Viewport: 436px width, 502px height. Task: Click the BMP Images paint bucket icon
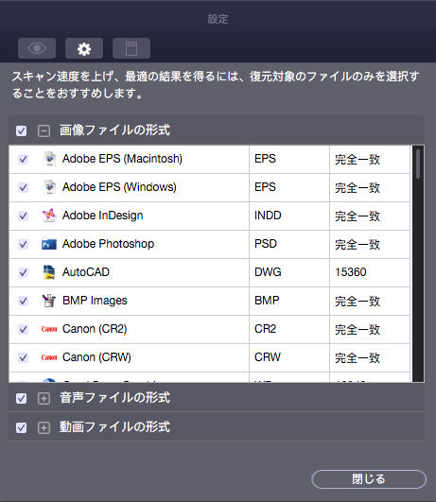[49, 301]
